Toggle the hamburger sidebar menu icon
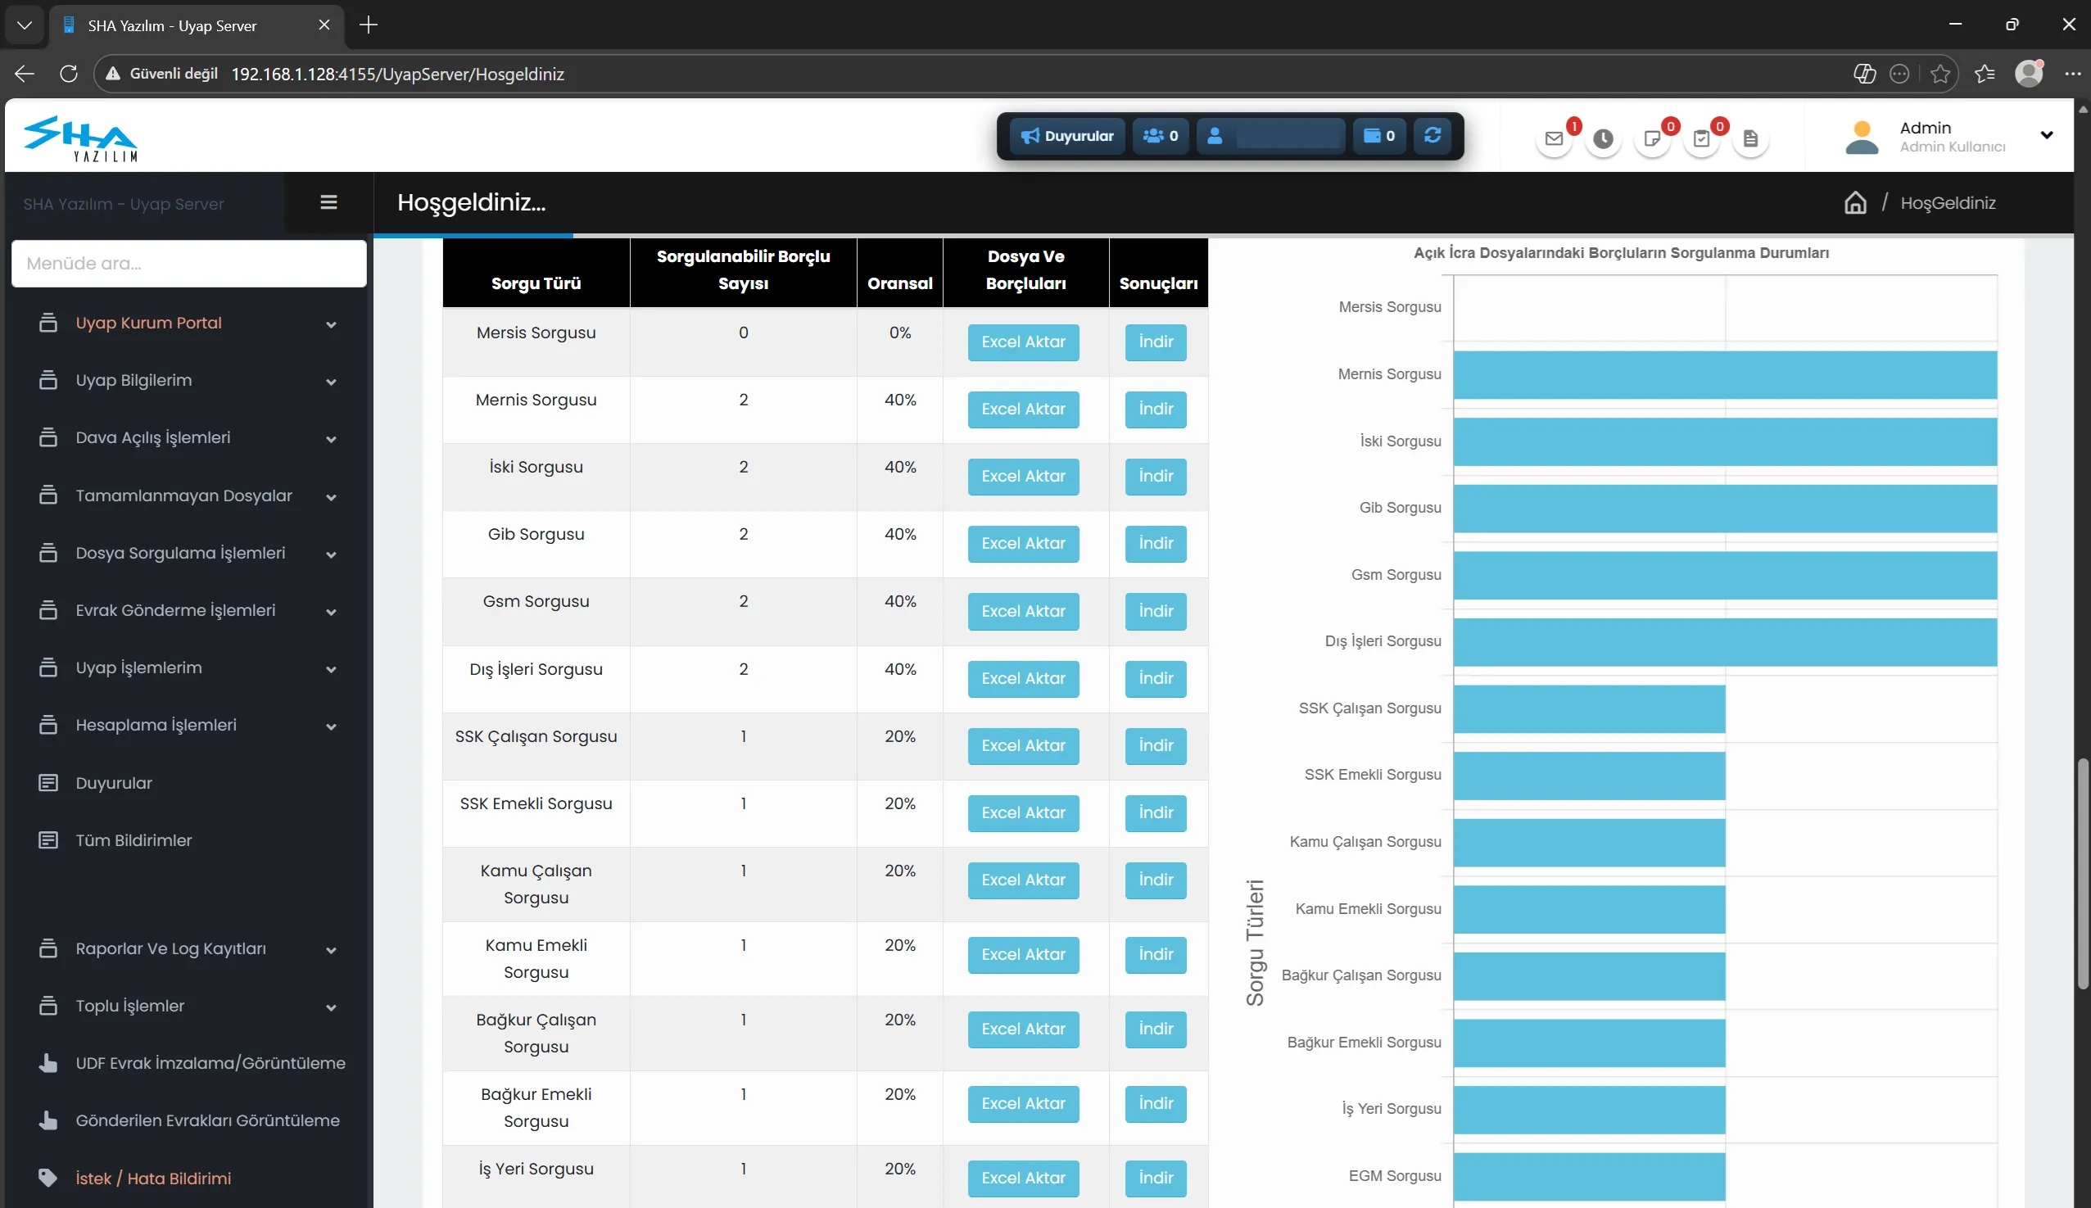2091x1208 pixels. pyautogui.click(x=328, y=202)
